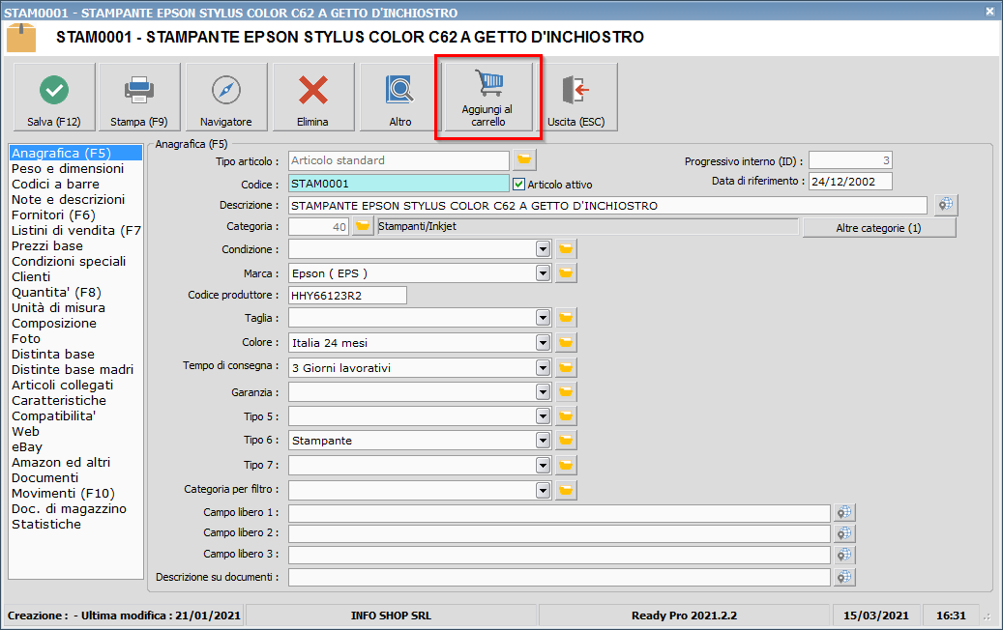Open the Altro magnifier button
Viewport: 1003px width, 630px height.
click(x=399, y=98)
